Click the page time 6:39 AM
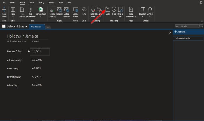204x121 pixels. [36, 41]
